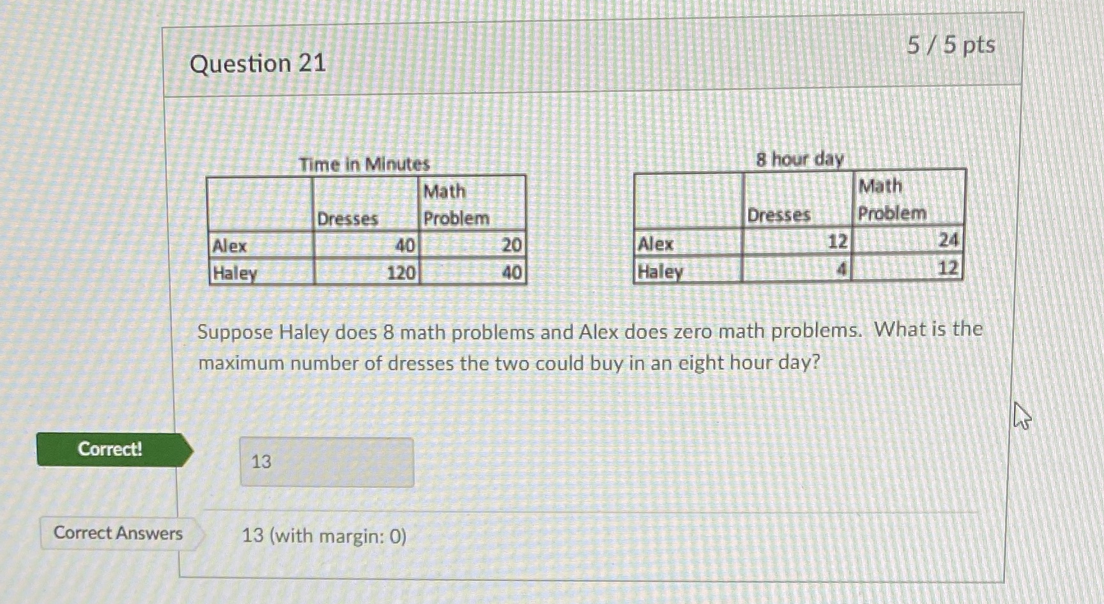Select the Dresses header in the right table
The image size is (1104, 604).
pos(781,215)
